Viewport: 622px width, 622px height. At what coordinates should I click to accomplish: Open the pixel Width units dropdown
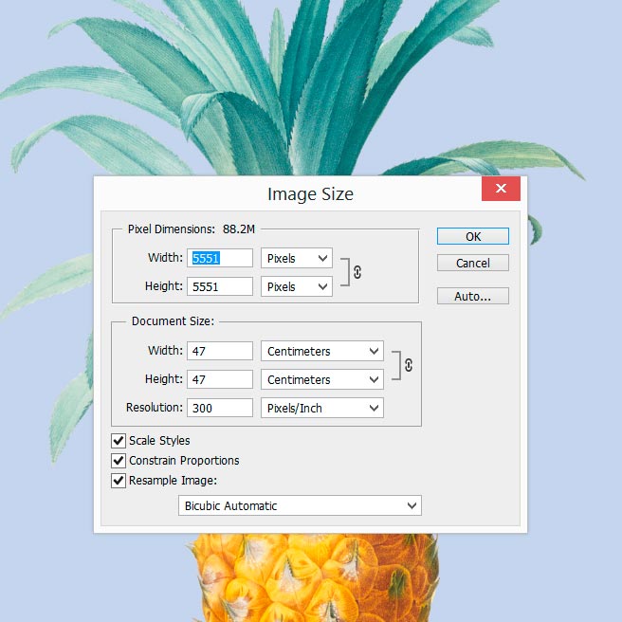[297, 258]
